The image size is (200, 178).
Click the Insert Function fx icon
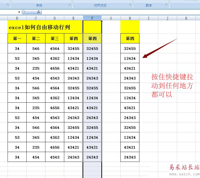pos(39,12)
